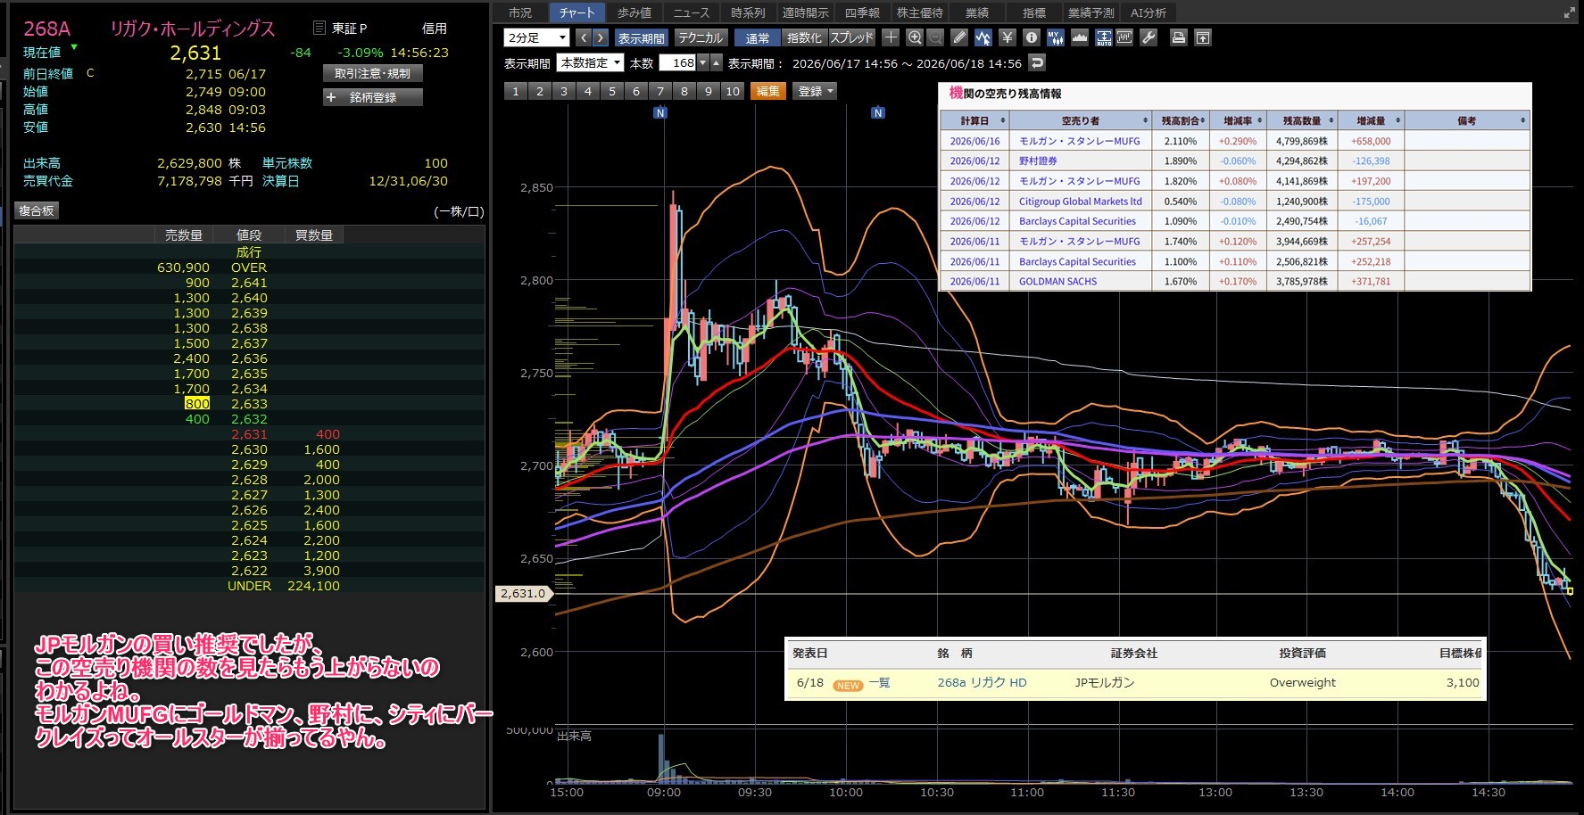The image size is (1584, 815).
Task: Zoom out of the chart
Action: pyautogui.click(x=935, y=37)
